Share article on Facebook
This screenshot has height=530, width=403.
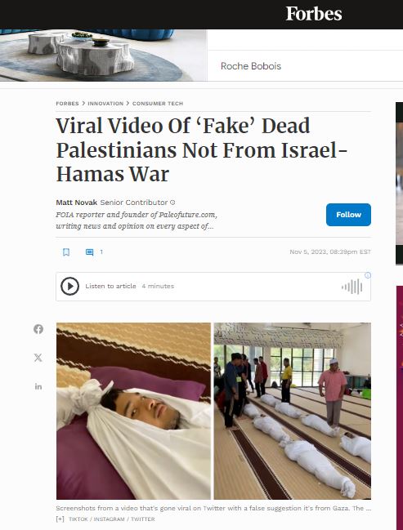tap(38, 329)
